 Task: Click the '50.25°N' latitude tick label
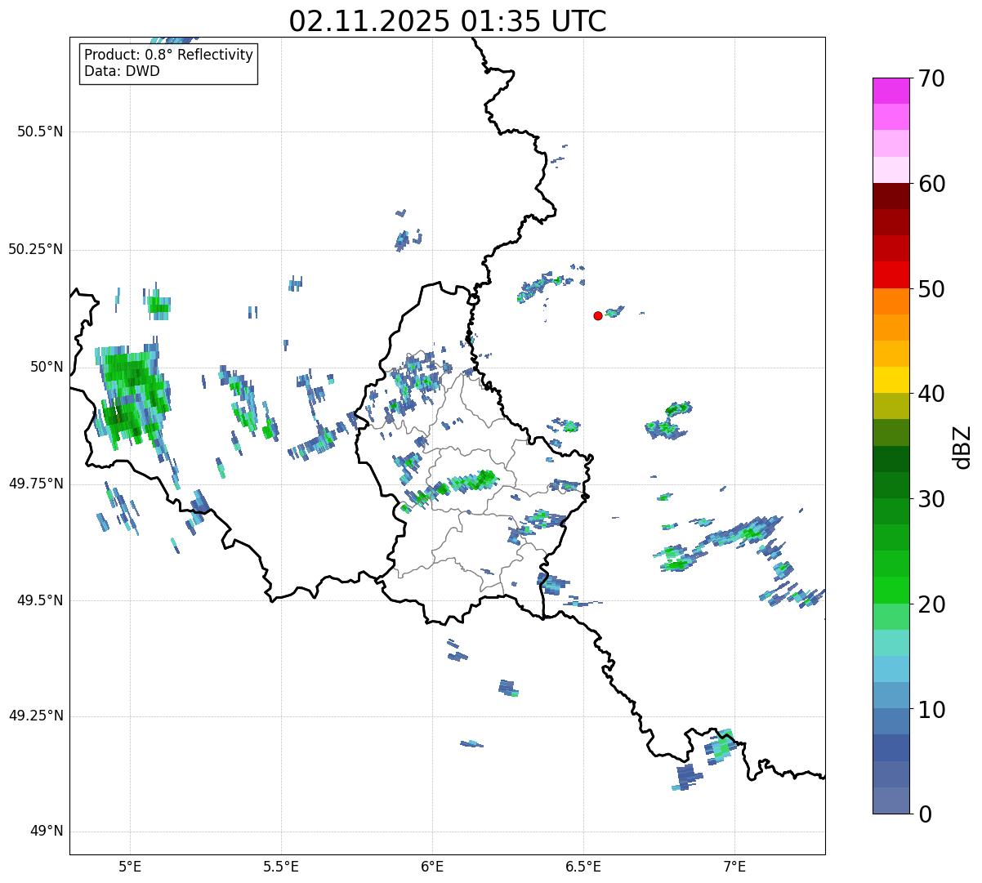35,249
